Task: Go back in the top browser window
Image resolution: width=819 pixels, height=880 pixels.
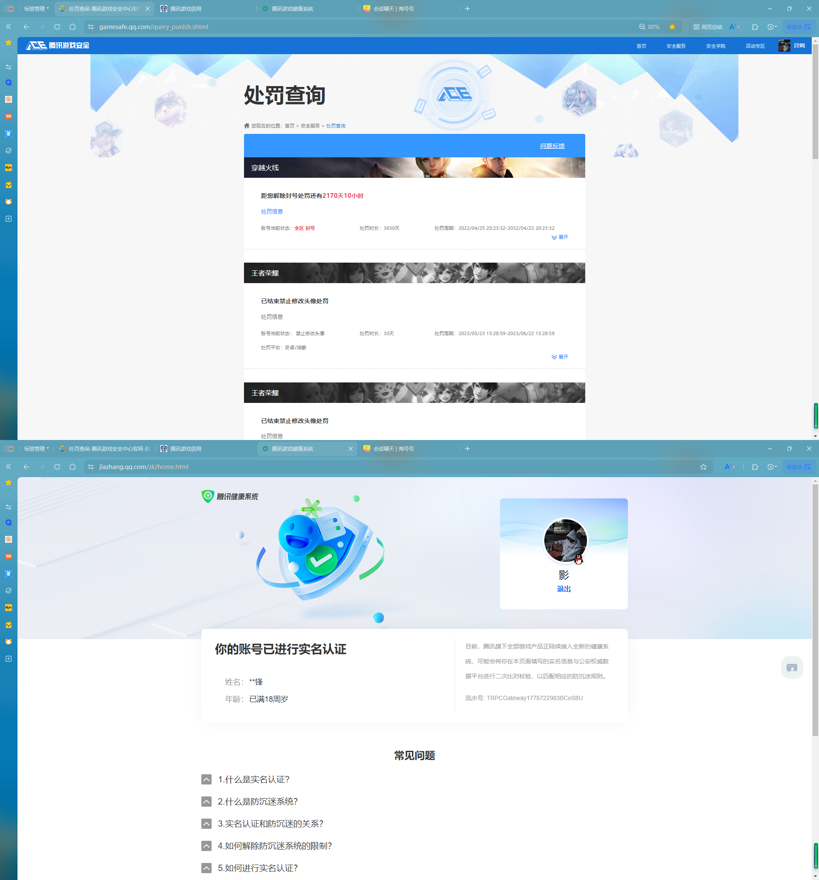Action: (26, 26)
